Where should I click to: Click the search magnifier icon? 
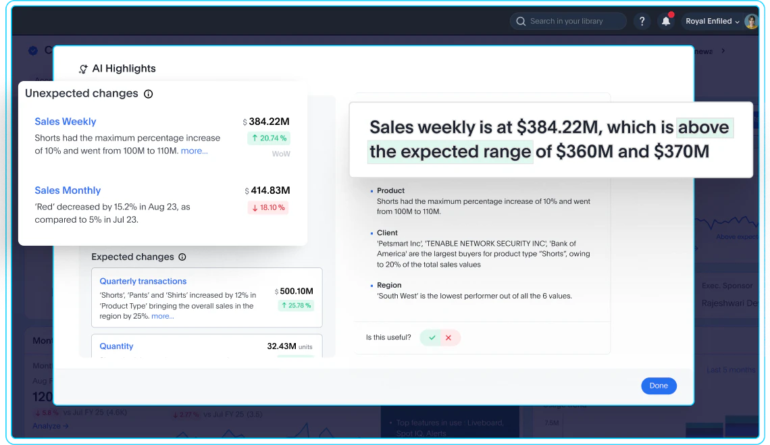(521, 21)
